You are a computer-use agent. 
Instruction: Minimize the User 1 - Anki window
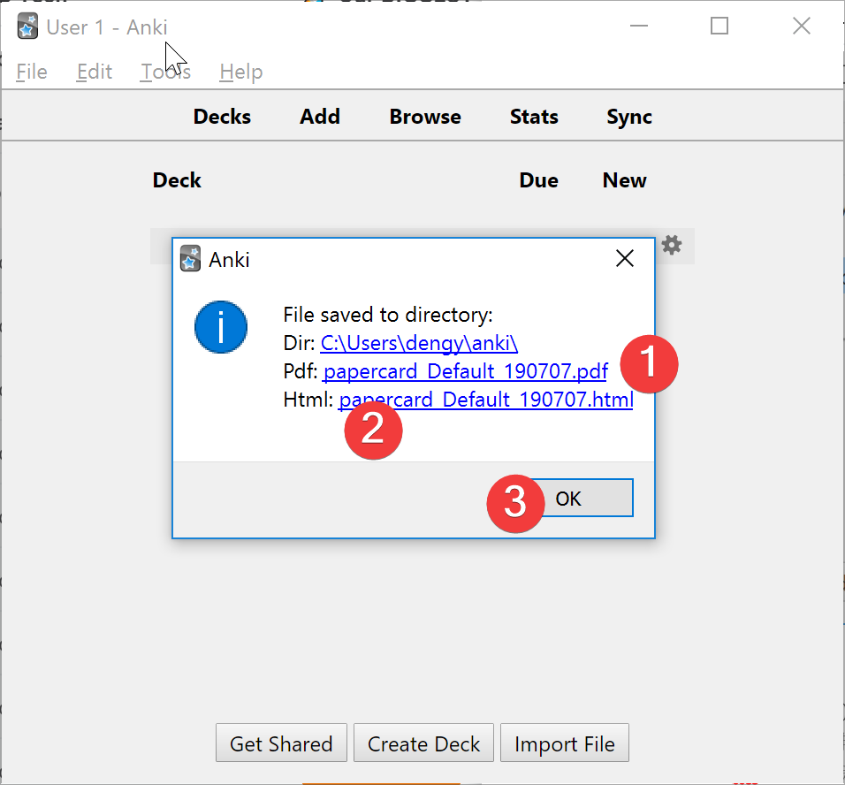[638, 26]
